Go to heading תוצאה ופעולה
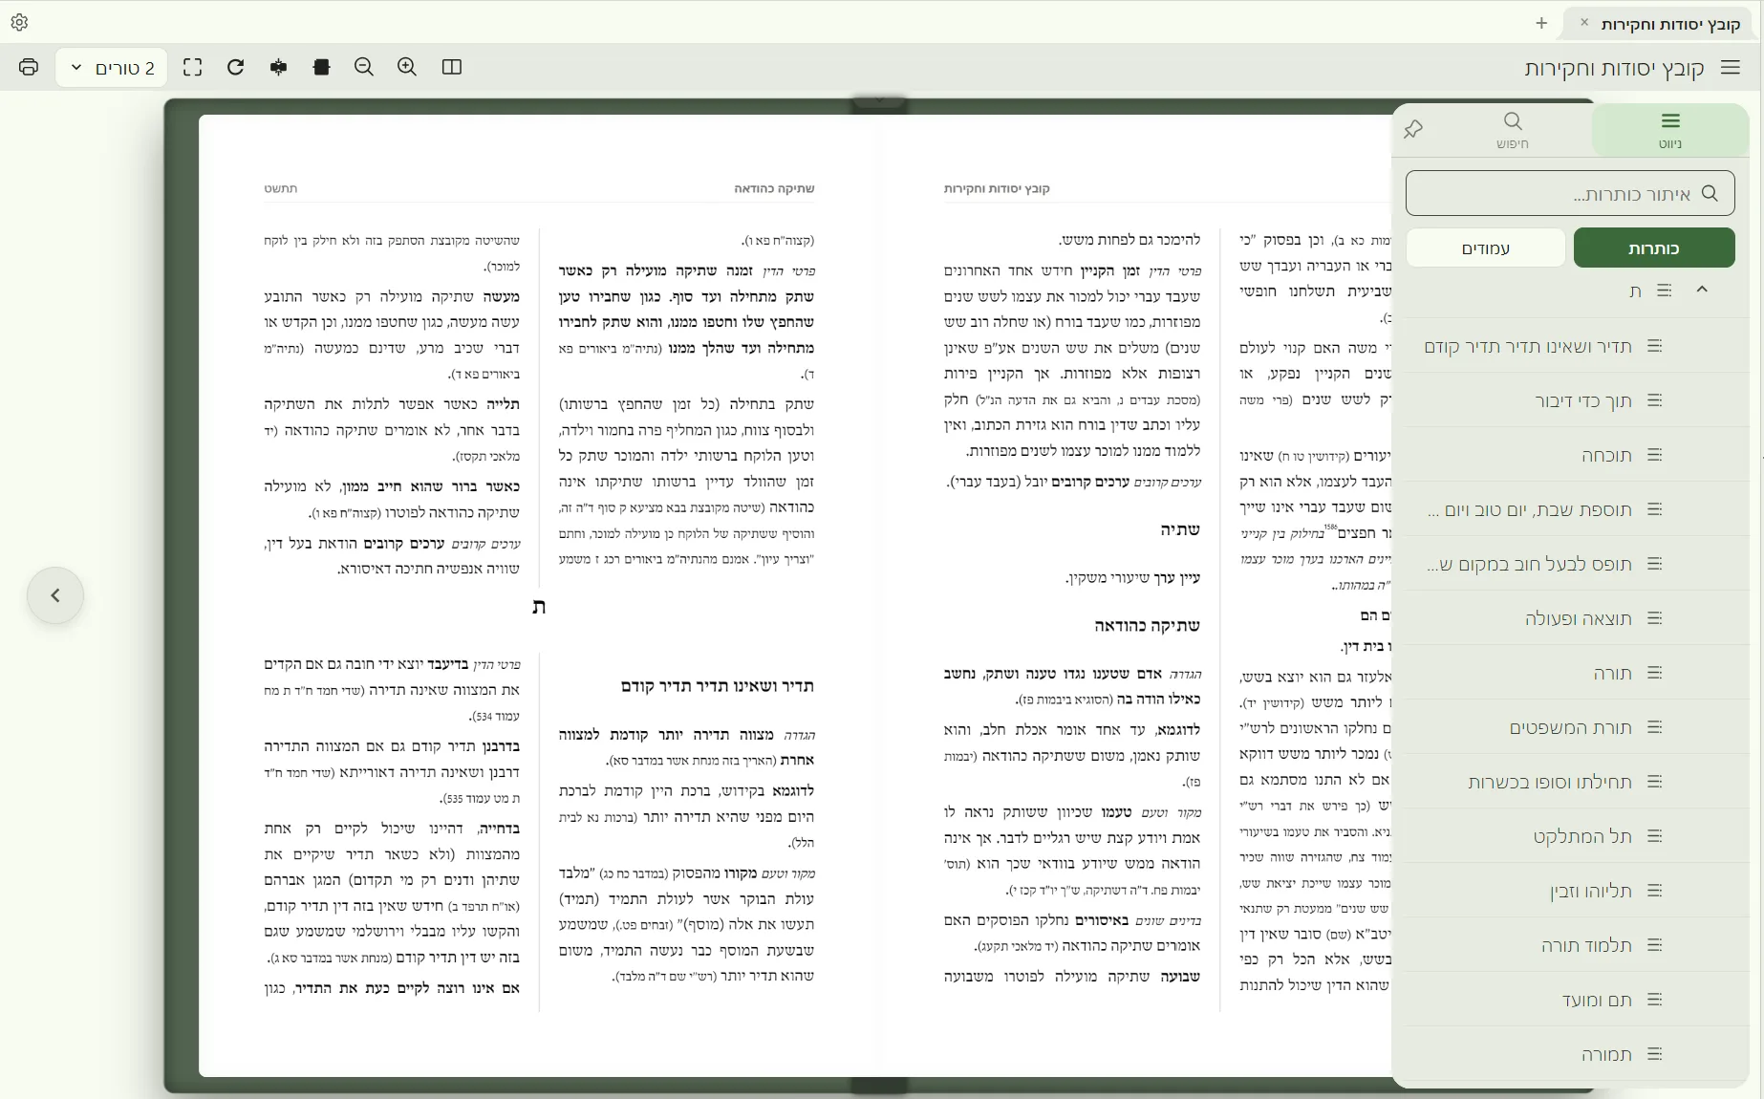The height and width of the screenshot is (1099, 1764). [x=1578, y=618]
